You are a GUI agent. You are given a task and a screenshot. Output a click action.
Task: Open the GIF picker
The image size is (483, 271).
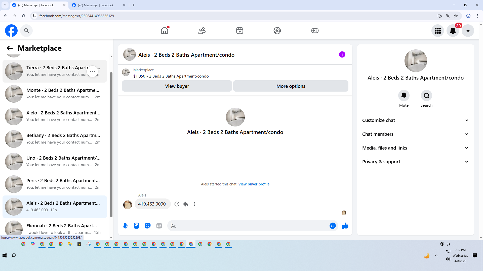(159, 226)
